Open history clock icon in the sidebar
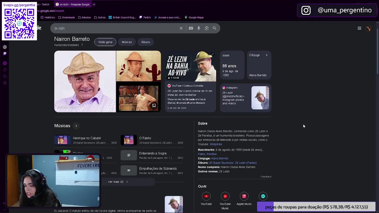This screenshot has width=379, height=213. [x=5, y=70]
